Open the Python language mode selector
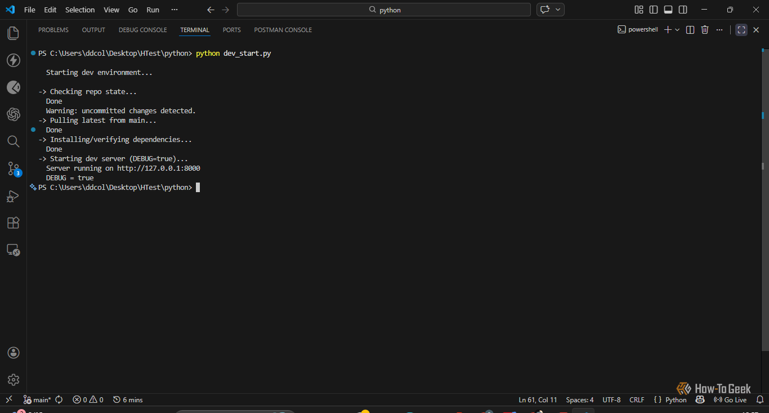 676,399
